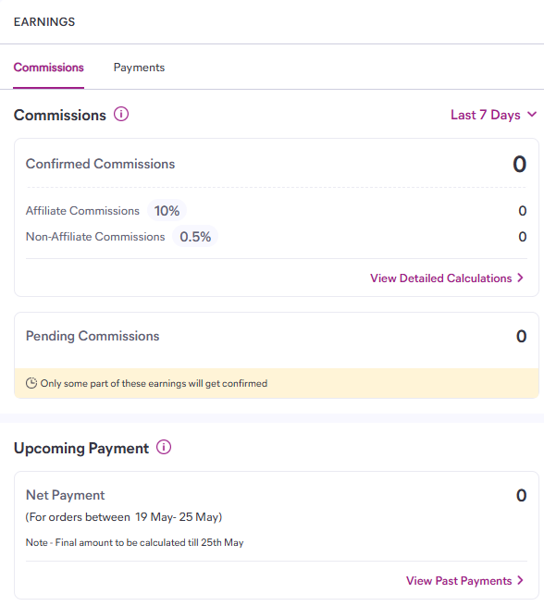Click arrow icon after View Past Payments
Image resolution: width=544 pixels, height=606 pixels.
click(521, 580)
